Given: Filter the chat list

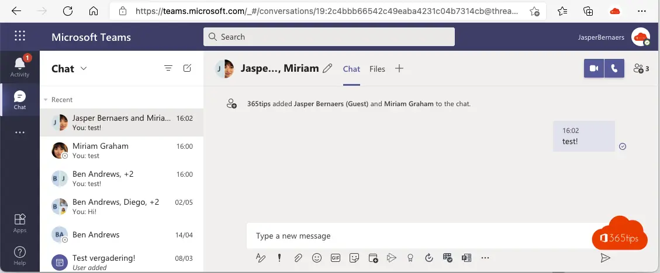Looking at the screenshot, I should pos(168,68).
